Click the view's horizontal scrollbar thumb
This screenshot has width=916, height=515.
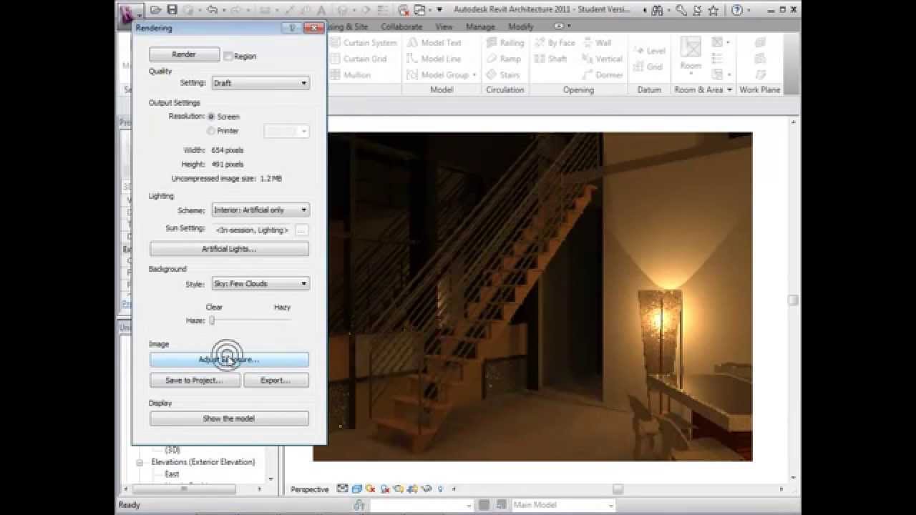[617, 489]
